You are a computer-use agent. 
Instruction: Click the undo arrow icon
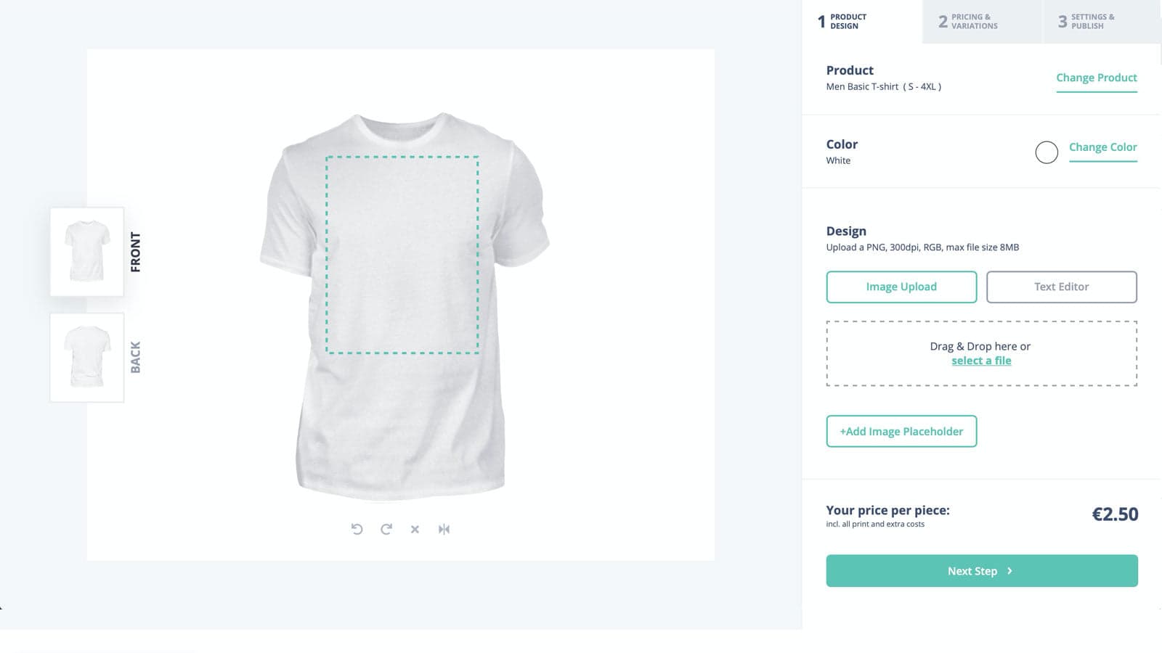click(357, 529)
